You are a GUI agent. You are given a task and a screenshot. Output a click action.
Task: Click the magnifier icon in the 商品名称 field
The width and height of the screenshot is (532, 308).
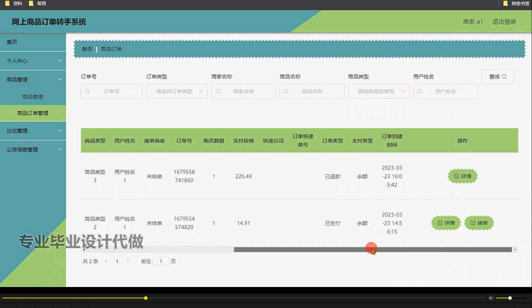click(286, 91)
